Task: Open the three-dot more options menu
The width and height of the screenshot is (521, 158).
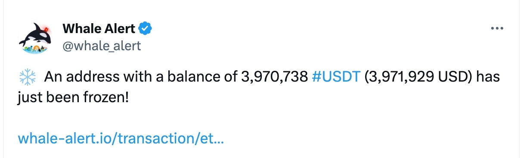Action: point(497,29)
